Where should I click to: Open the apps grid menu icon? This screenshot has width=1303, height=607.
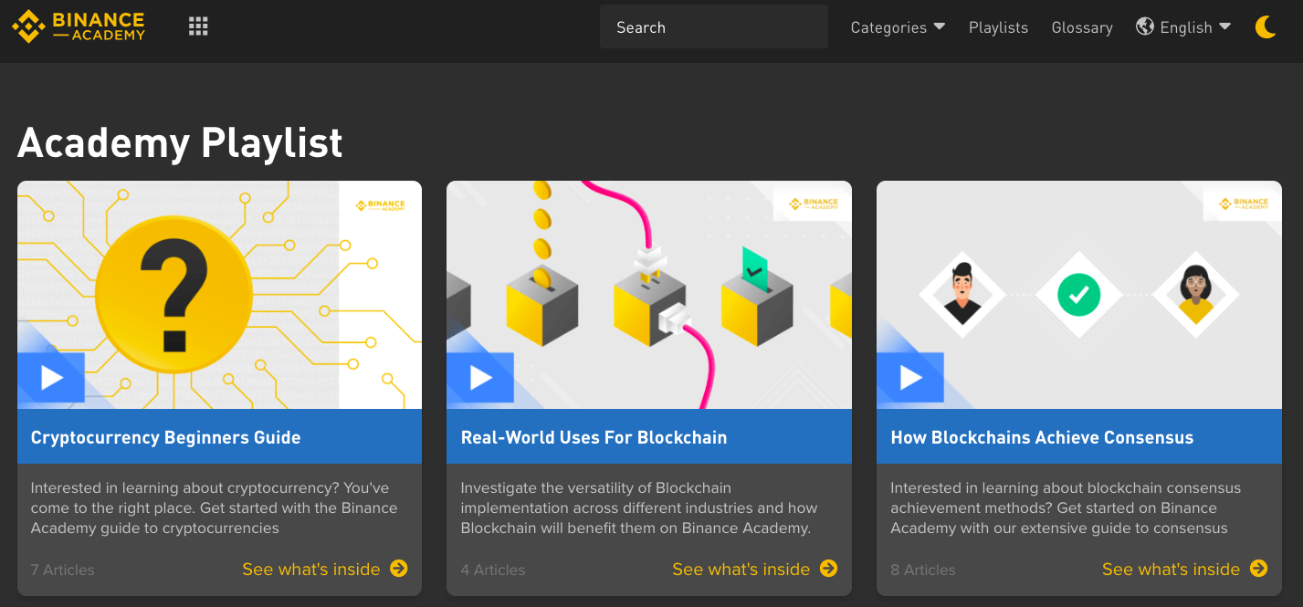pyautogui.click(x=198, y=26)
